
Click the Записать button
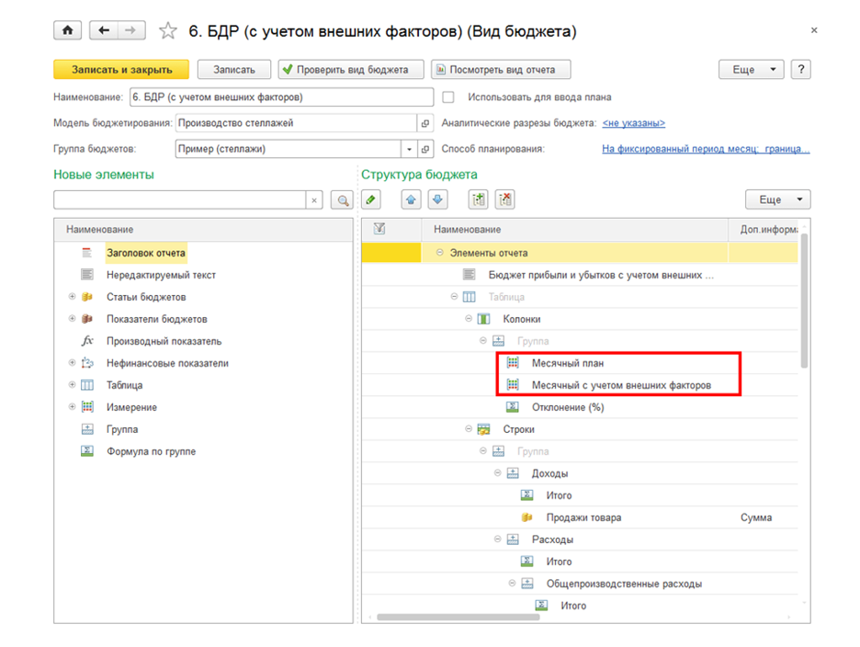[x=234, y=70]
